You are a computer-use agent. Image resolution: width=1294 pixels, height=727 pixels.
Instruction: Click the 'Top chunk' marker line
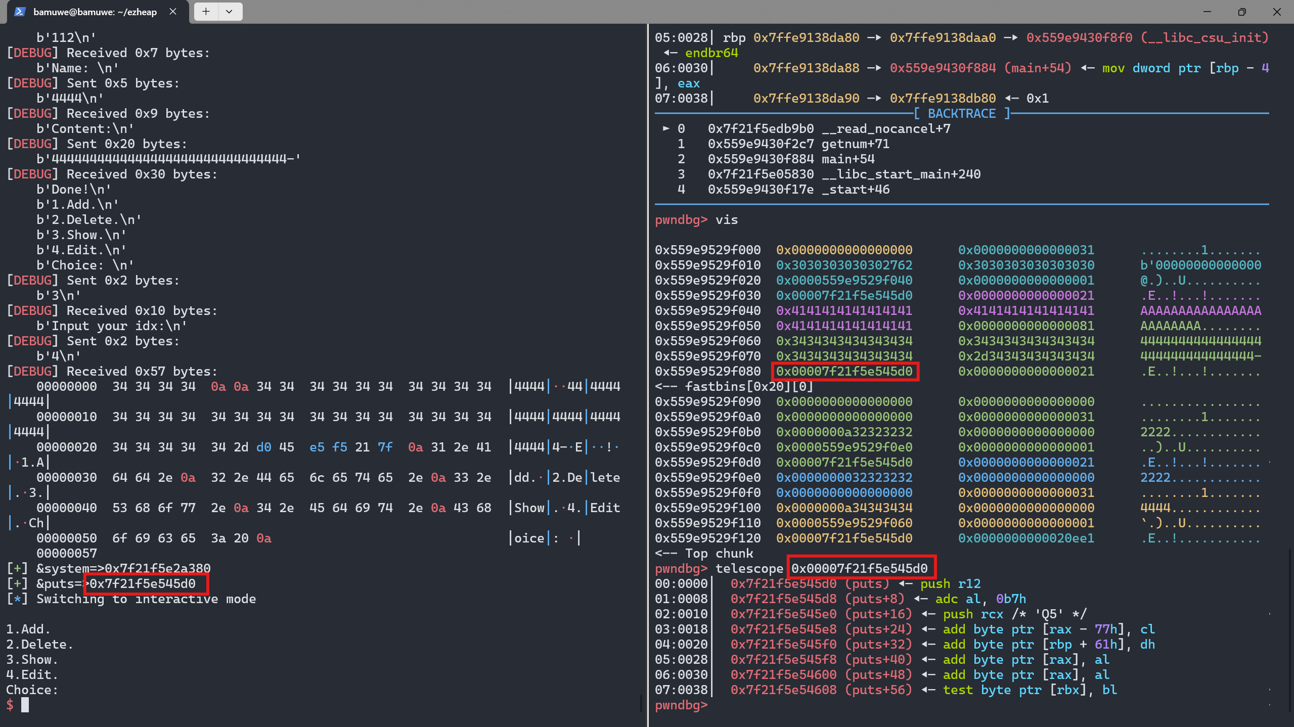click(x=704, y=553)
